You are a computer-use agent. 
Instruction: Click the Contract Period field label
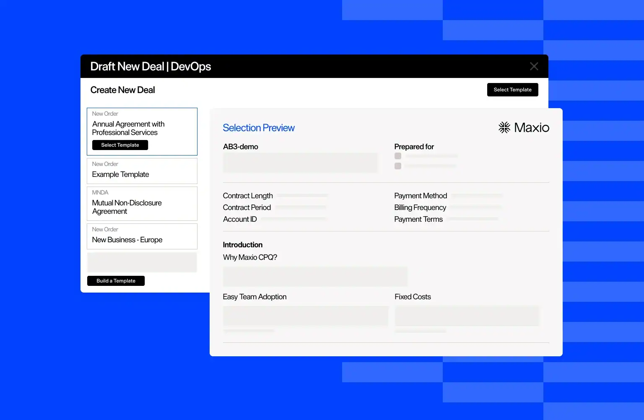point(247,207)
